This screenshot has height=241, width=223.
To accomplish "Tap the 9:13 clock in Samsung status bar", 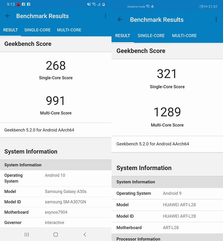I will coord(11,4).
